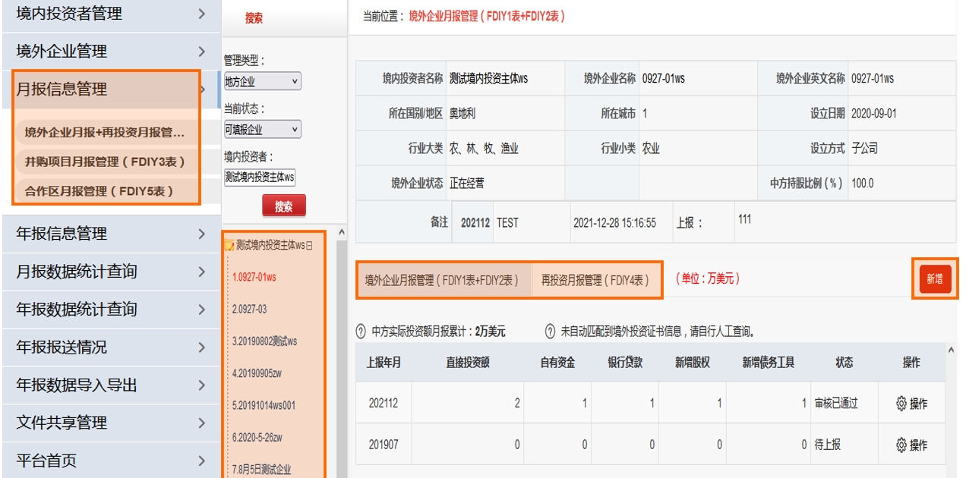Open 合作区月报管理 (FDIY5表) submenu item
This screenshot has width=966, height=478.
tap(99, 191)
